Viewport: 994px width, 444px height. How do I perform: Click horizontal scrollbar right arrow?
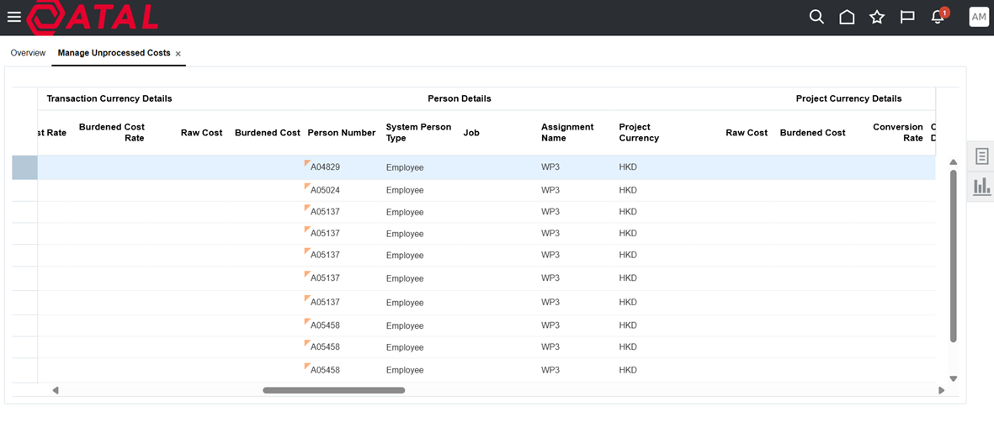pos(941,390)
